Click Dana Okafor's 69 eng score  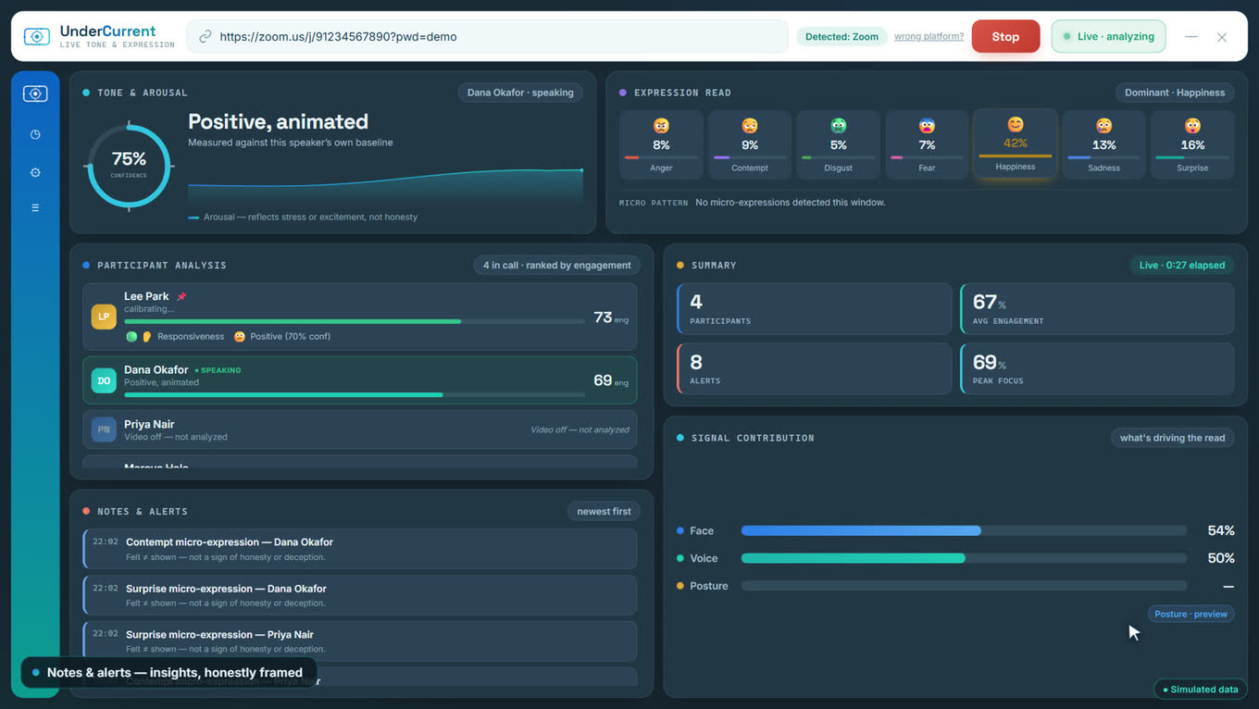(x=611, y=380)
